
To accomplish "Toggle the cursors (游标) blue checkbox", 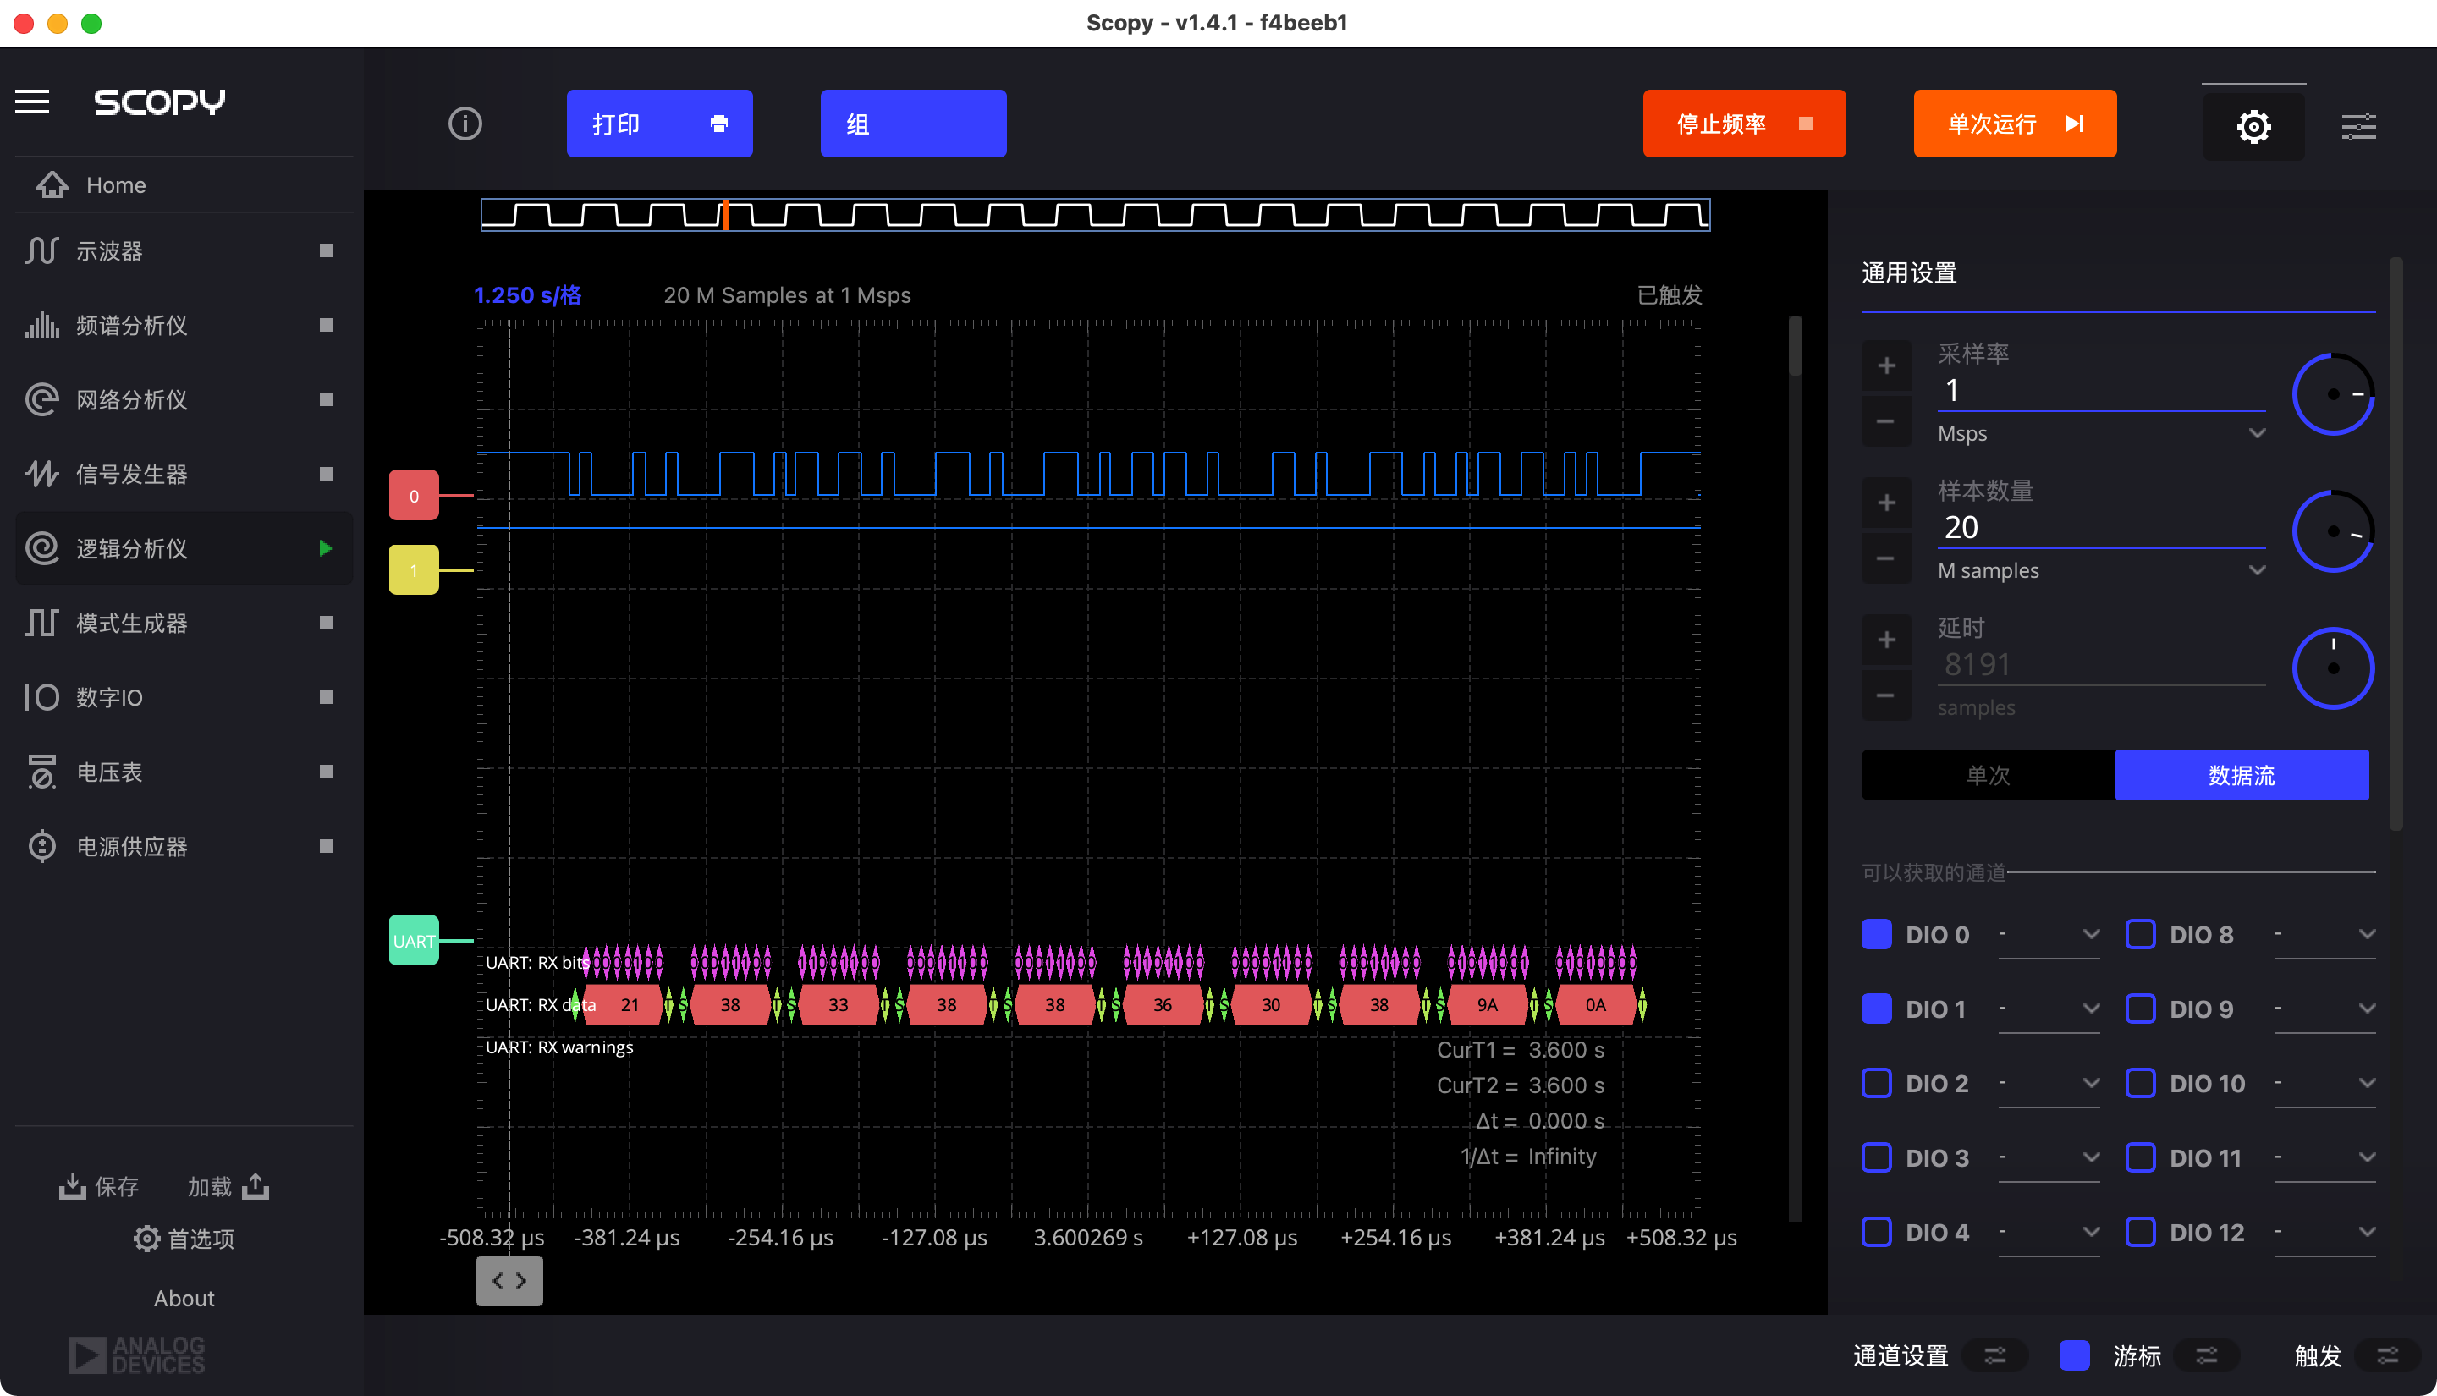I will pos(2075,1355).
